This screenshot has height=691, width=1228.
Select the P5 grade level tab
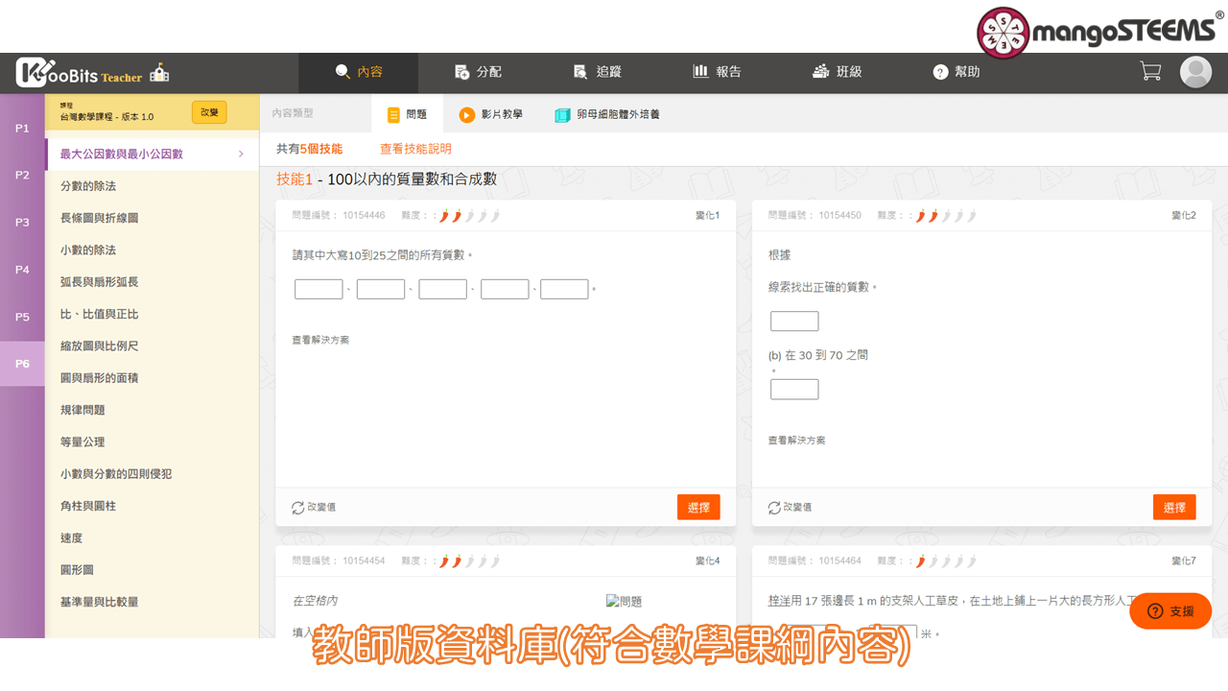tap(22, 317)
